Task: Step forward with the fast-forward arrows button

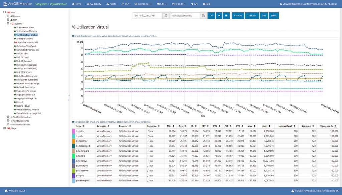Action: coord(226,16)
